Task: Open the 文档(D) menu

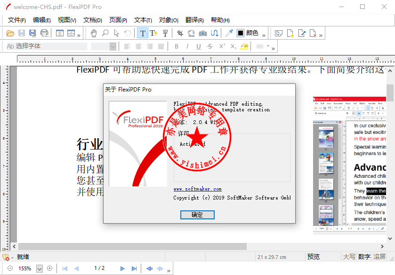Action: coord(92,20)
